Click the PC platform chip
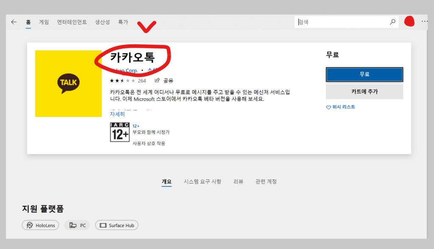 tap(77, 225)
